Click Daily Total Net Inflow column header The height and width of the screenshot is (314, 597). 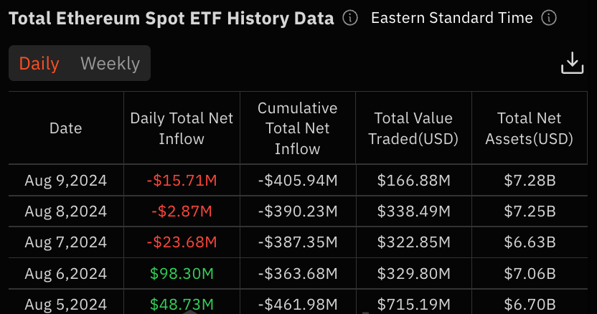click(182, 128)
